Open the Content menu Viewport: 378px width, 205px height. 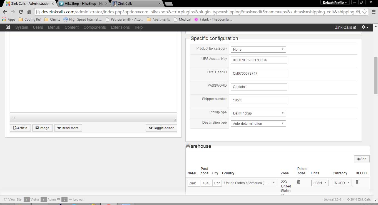pyautogui.click(x=72, y=27)
